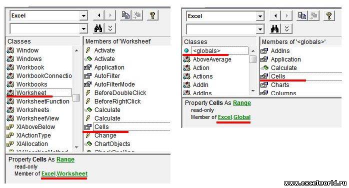Open help question mark in left browser
349x188 pixels.
pyautogui.click(x=152, y=15)
